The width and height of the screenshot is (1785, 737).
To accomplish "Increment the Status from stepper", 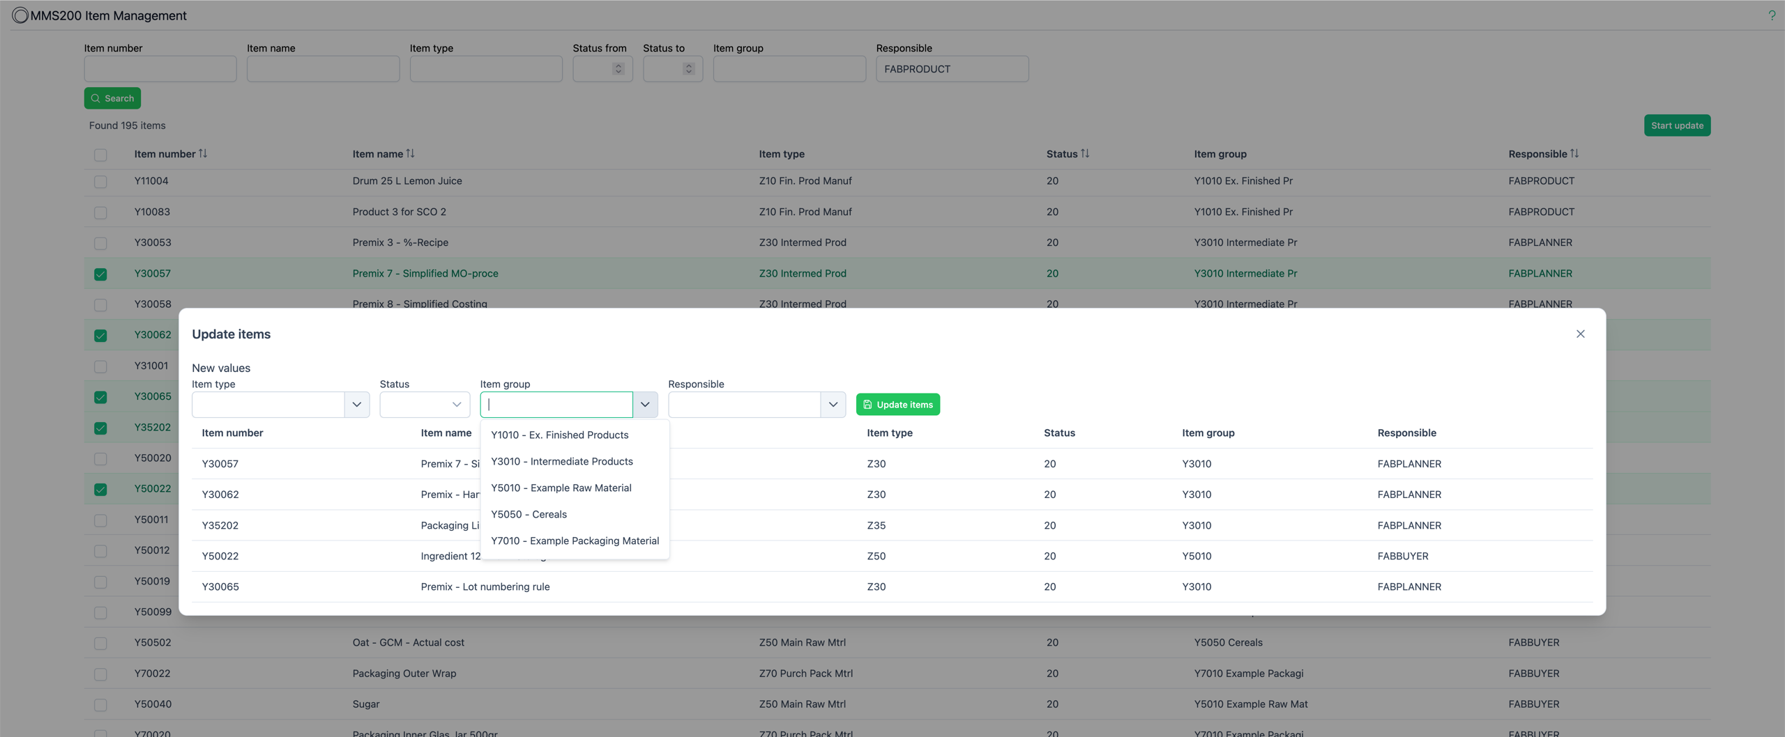I will (618, 65).
